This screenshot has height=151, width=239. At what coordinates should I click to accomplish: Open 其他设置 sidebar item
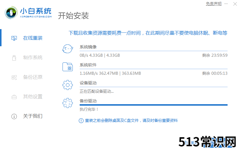click(33, 97)
